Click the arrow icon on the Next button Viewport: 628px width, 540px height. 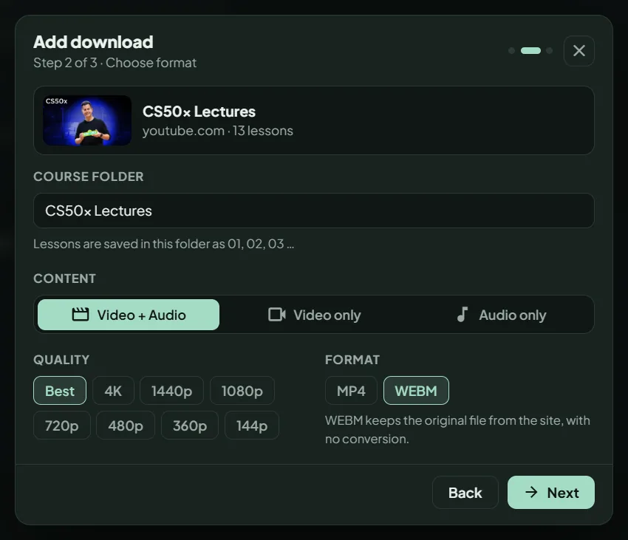531,492
